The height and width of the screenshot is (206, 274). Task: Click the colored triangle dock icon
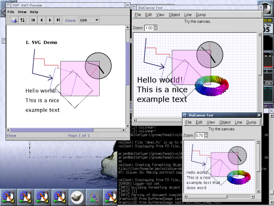pos(93,197)
